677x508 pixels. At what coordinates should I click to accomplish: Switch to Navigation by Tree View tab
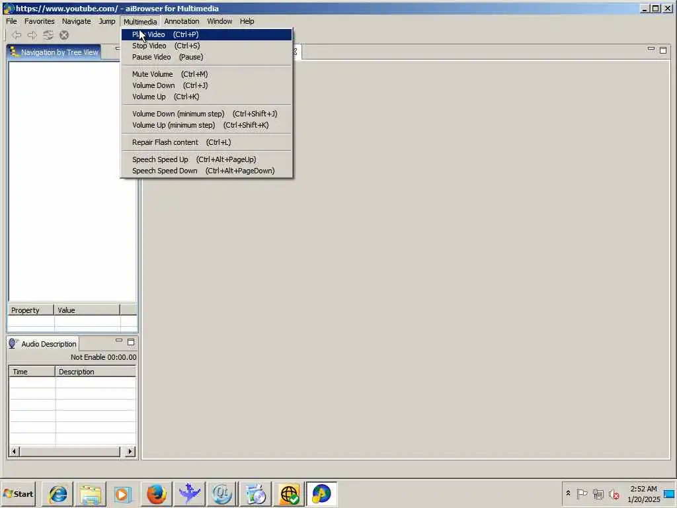(x=54, y=52)
